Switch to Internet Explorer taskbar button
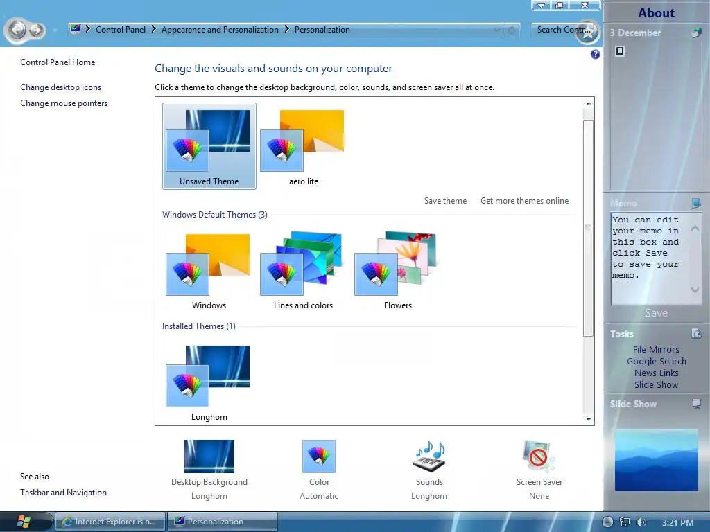The height and width of the screenshot is (532, 710). point(110,522)
